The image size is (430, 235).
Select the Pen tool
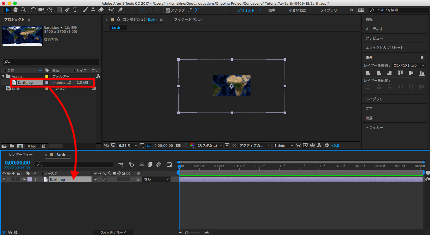coord(67,10)
